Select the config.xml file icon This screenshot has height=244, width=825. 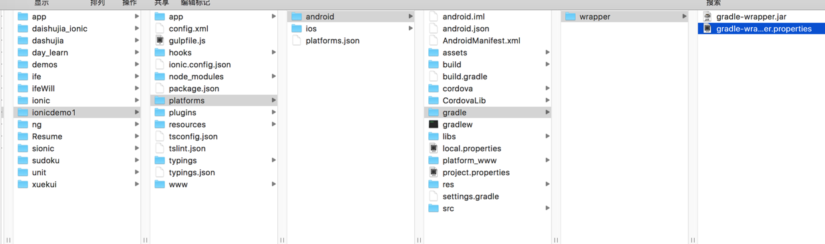160,29
